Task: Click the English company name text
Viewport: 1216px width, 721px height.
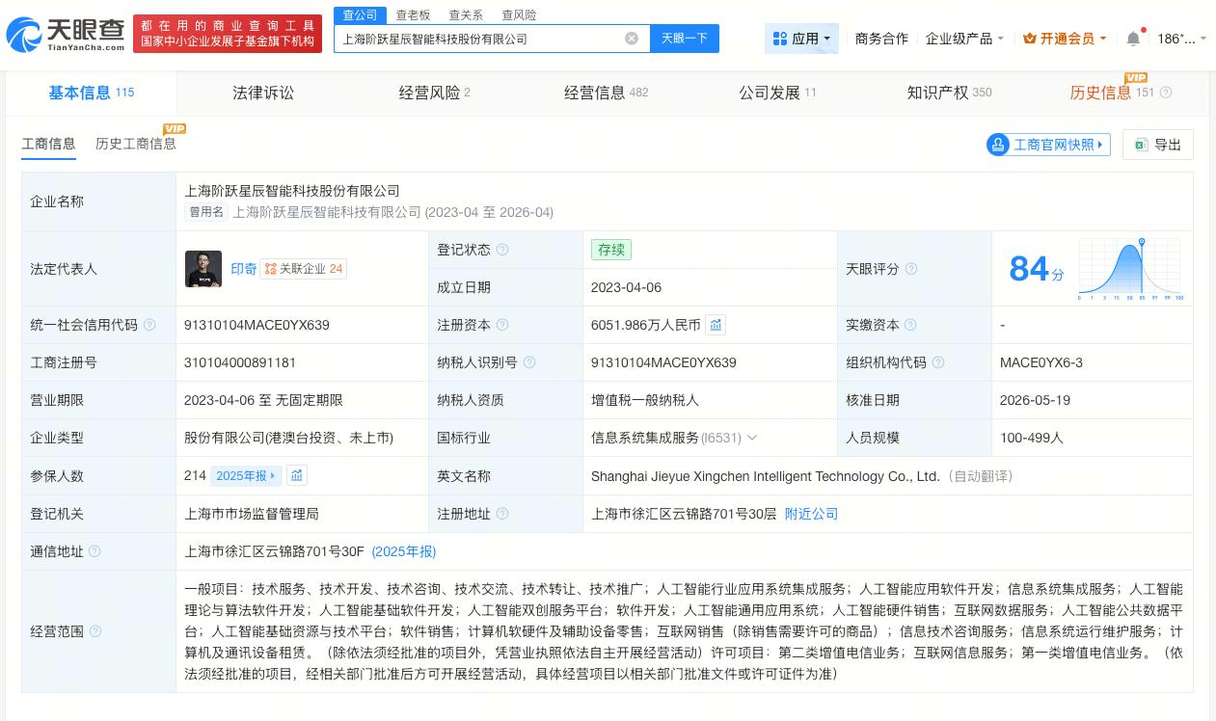Action: pyautogui.click(x=765, y=476)
